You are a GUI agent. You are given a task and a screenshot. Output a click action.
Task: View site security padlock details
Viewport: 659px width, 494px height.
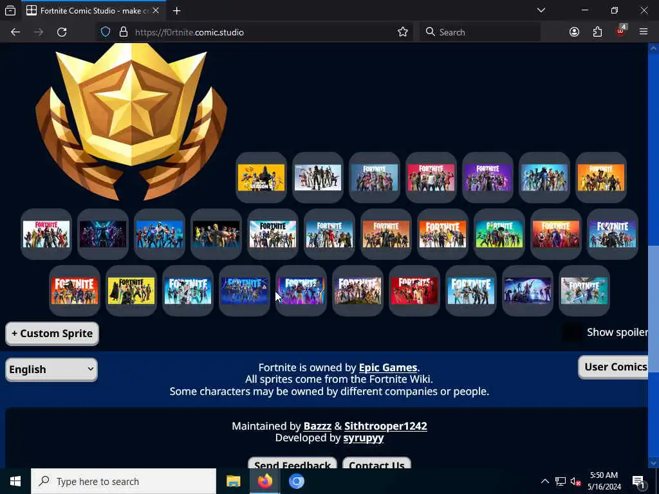point(123,32)
